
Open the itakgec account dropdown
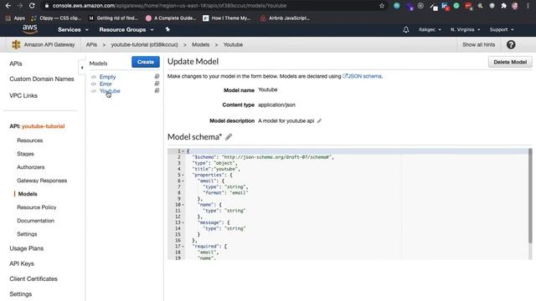tap(430, 30)
